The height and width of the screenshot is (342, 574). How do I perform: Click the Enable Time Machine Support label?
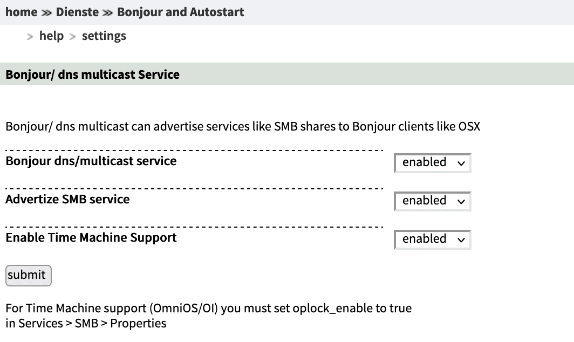pyautogui.click(x=91, y=237)
